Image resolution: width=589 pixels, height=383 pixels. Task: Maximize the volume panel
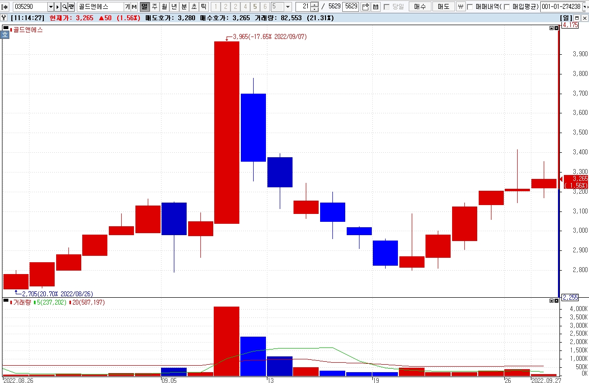pos(552,301)
